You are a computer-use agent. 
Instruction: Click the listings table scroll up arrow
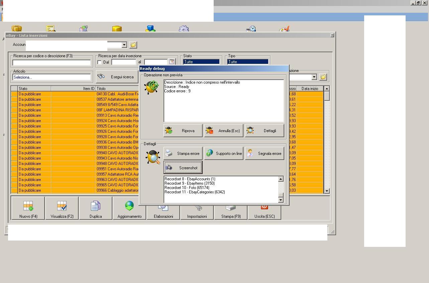tap(327, 89)
